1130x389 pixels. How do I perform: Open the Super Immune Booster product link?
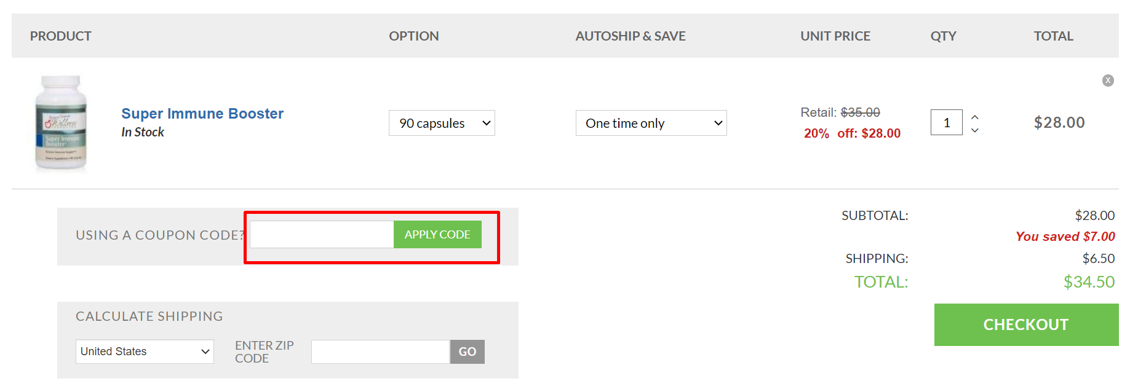(x=202, y=113)
